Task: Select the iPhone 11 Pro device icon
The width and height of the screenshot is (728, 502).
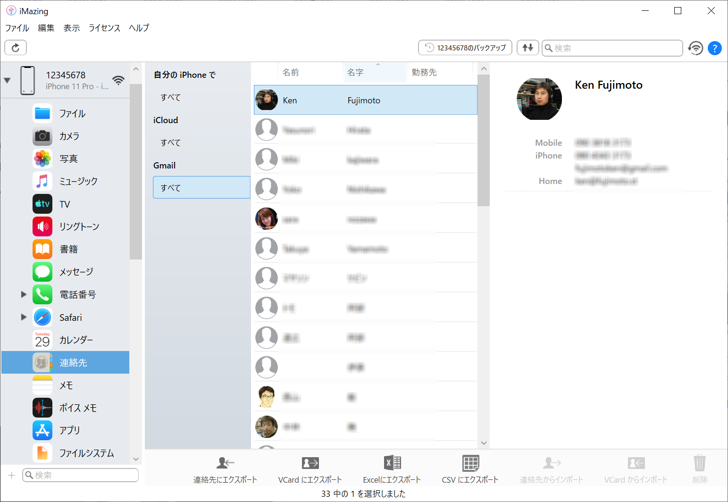Action: click(27, 80)
